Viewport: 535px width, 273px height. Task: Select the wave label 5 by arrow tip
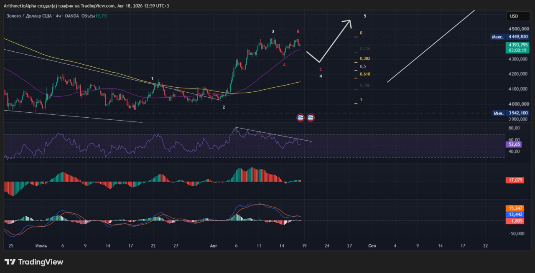365,16
